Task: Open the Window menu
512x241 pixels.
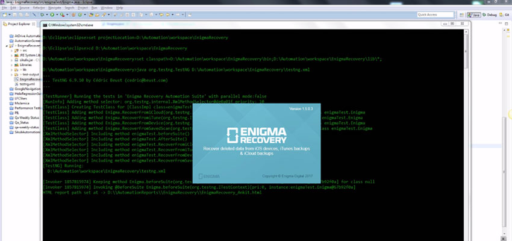Action: click(107, 7)
